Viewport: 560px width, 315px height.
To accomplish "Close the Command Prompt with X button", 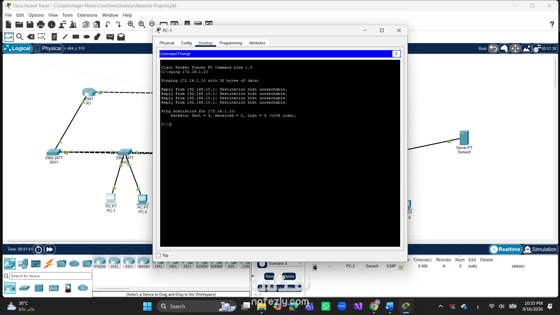I will 396,54.
